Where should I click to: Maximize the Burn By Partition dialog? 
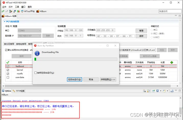[108, 46]
